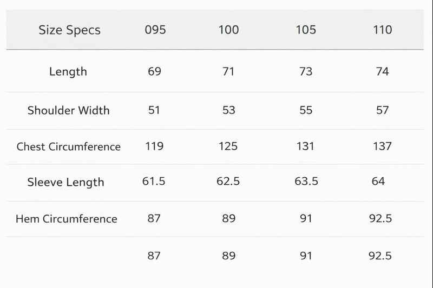Screen dimensions: 433x288
Task: Select the Chest Circumference value 131
Action: click(306, 146)
